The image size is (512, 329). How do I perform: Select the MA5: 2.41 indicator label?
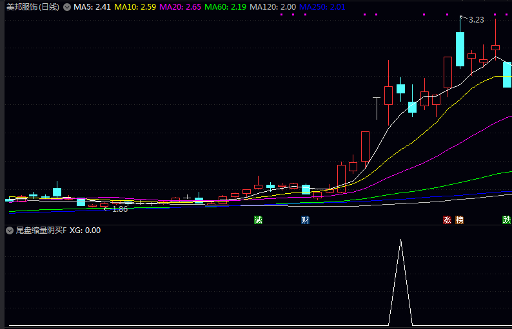tap(92, 7)
